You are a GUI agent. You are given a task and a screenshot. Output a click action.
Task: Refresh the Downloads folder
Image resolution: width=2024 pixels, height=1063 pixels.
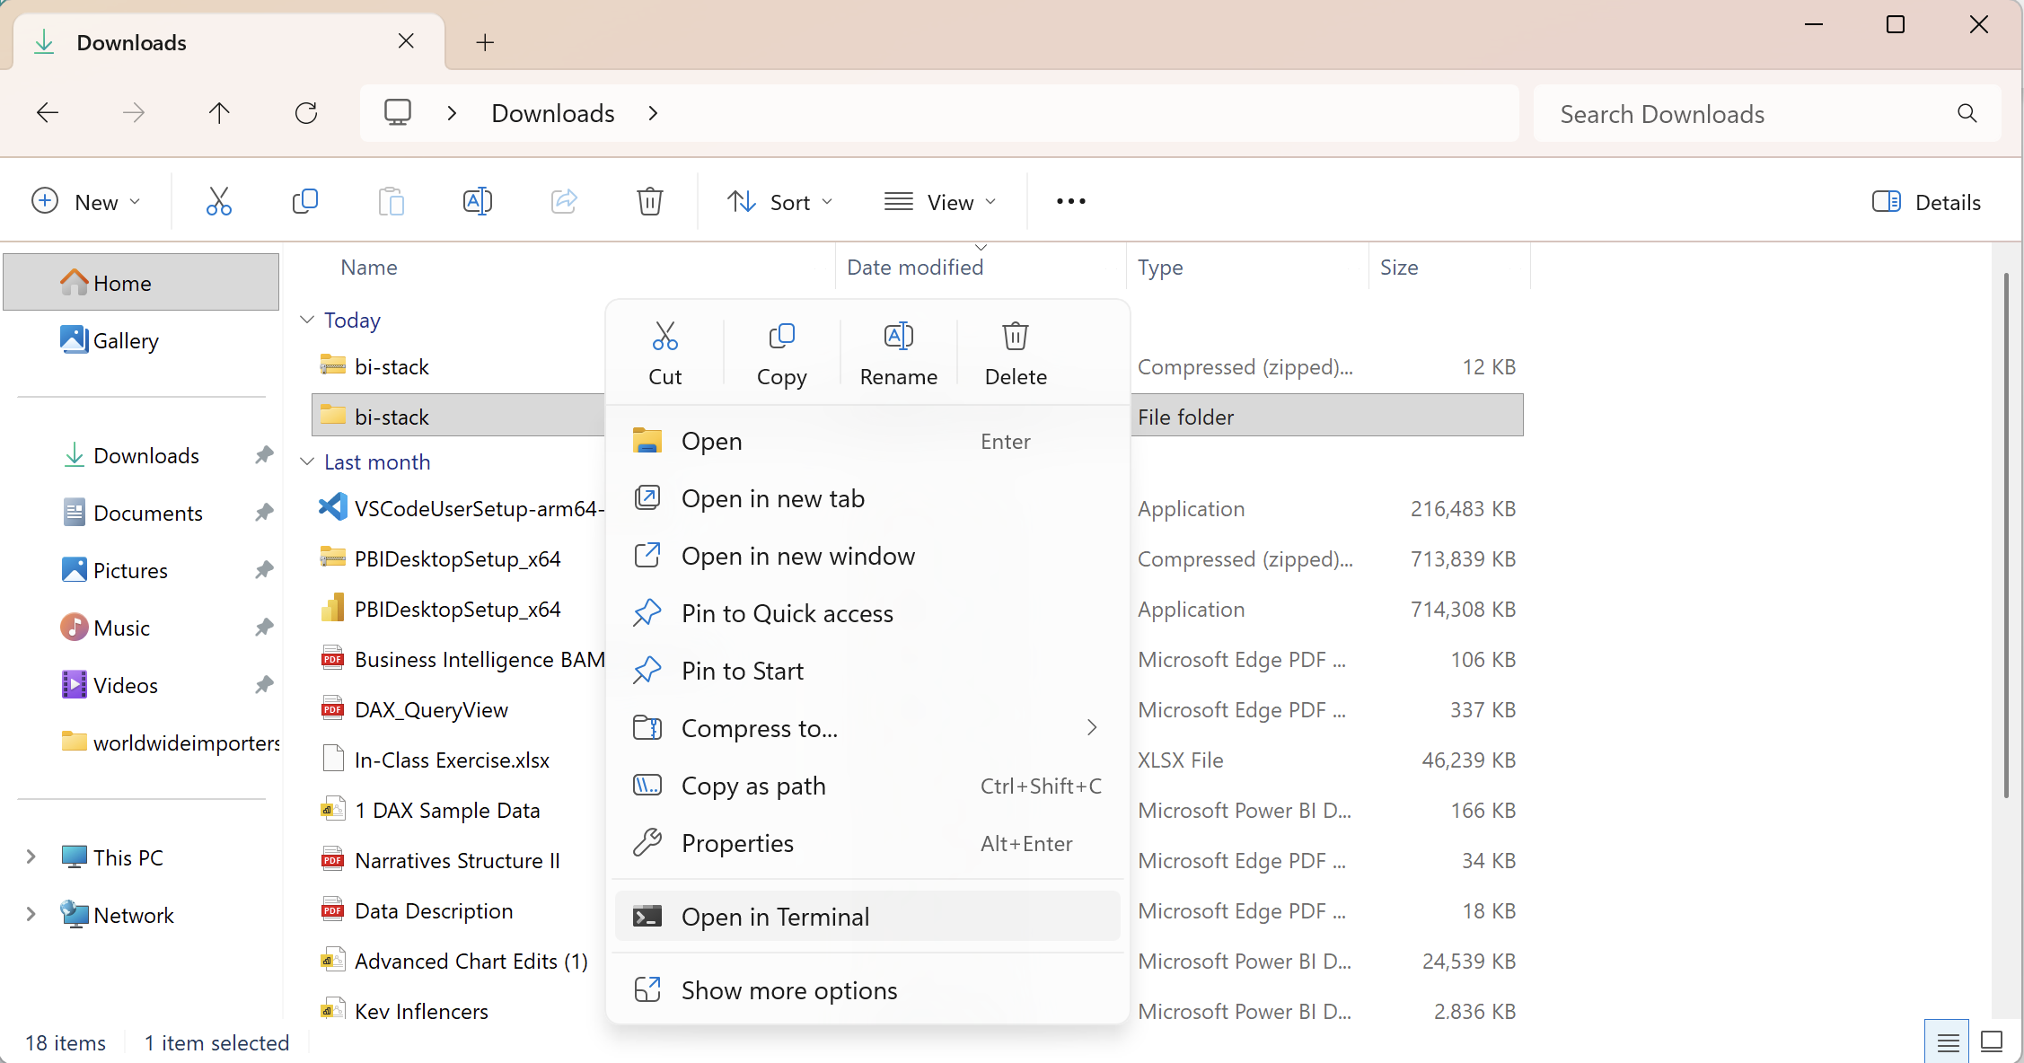[306, 113]
